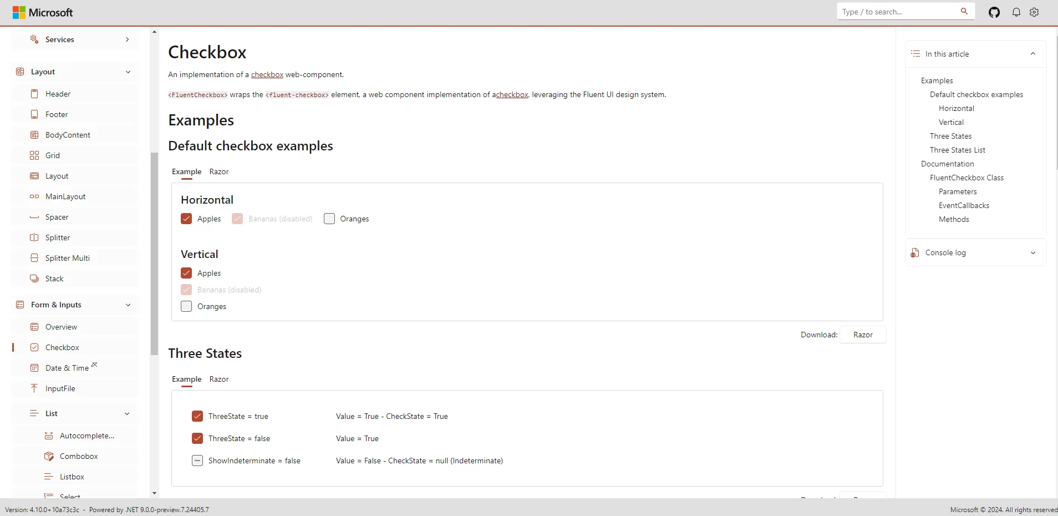Open site settings gear icon
Viewport: 1058px width, 516px height.
point(1034,12)
